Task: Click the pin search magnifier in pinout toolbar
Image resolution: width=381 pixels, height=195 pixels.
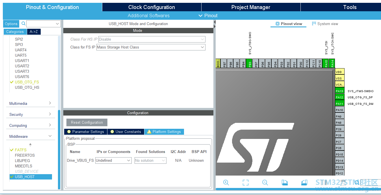Action: click(x=357, y=183)
